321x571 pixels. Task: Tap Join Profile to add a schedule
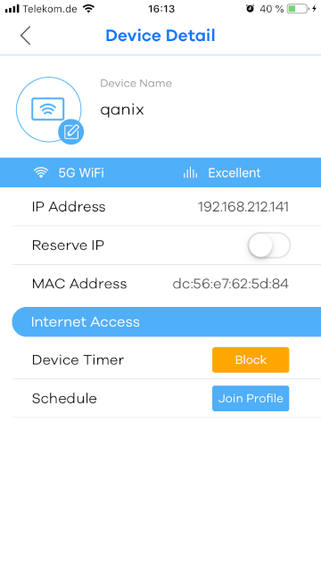(251, 399)
